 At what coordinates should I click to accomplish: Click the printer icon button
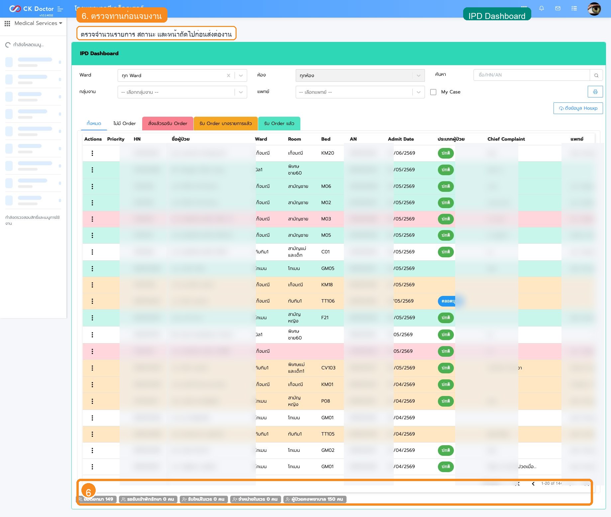coord(595,92)
